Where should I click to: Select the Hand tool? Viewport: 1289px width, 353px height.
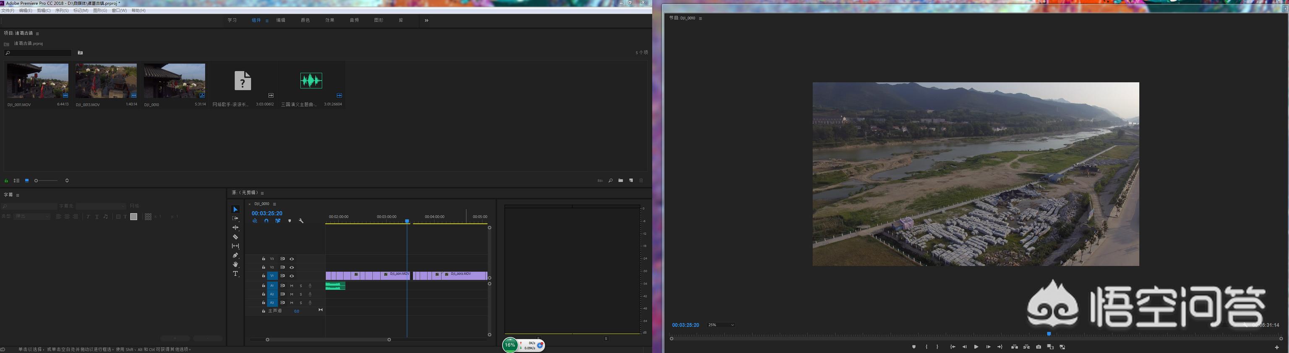pyautogui.click(x=235, y=265)
